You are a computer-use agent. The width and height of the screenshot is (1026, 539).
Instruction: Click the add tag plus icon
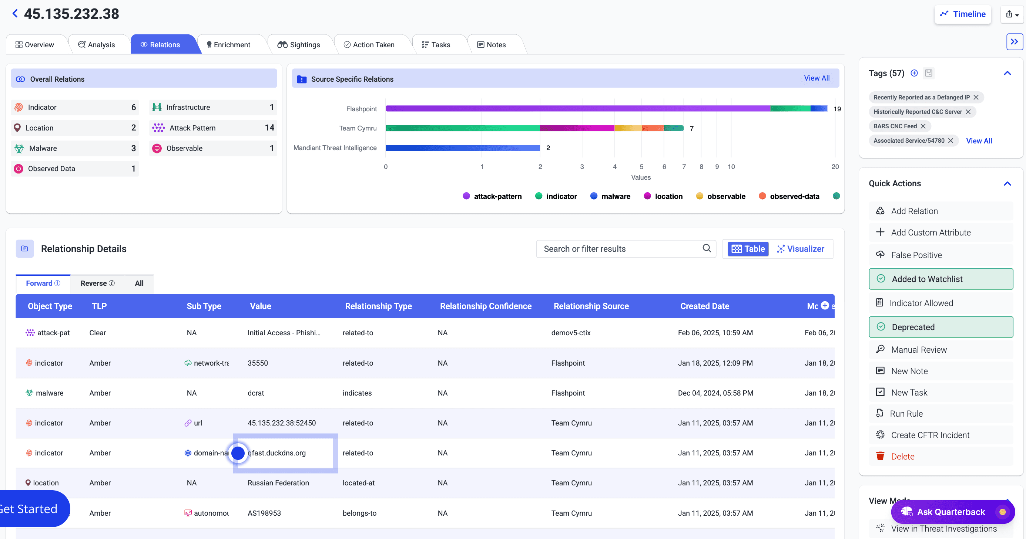(x=914, y=73)
